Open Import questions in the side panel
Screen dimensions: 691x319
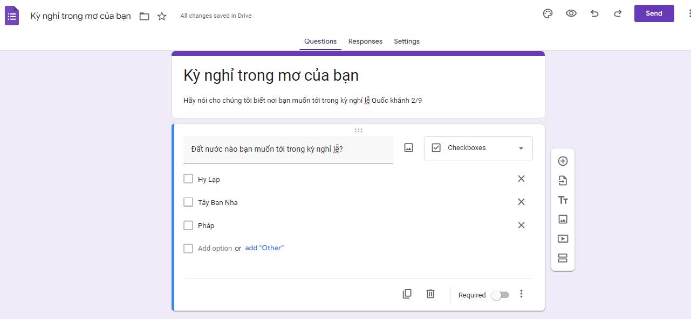[x=563, y=180]
